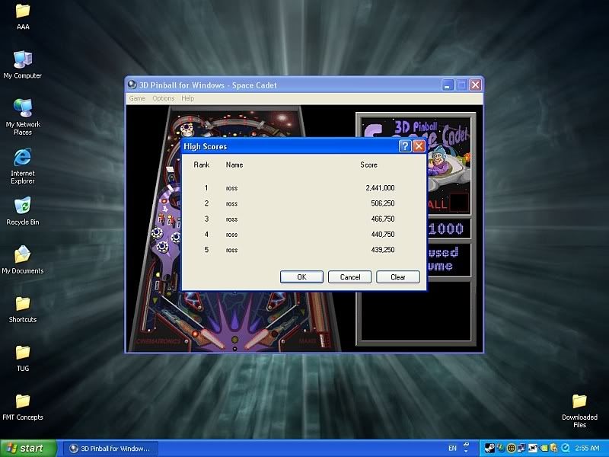
Task: Open the Help menu in 3D Pinball
Action: (x=187, y=98)
